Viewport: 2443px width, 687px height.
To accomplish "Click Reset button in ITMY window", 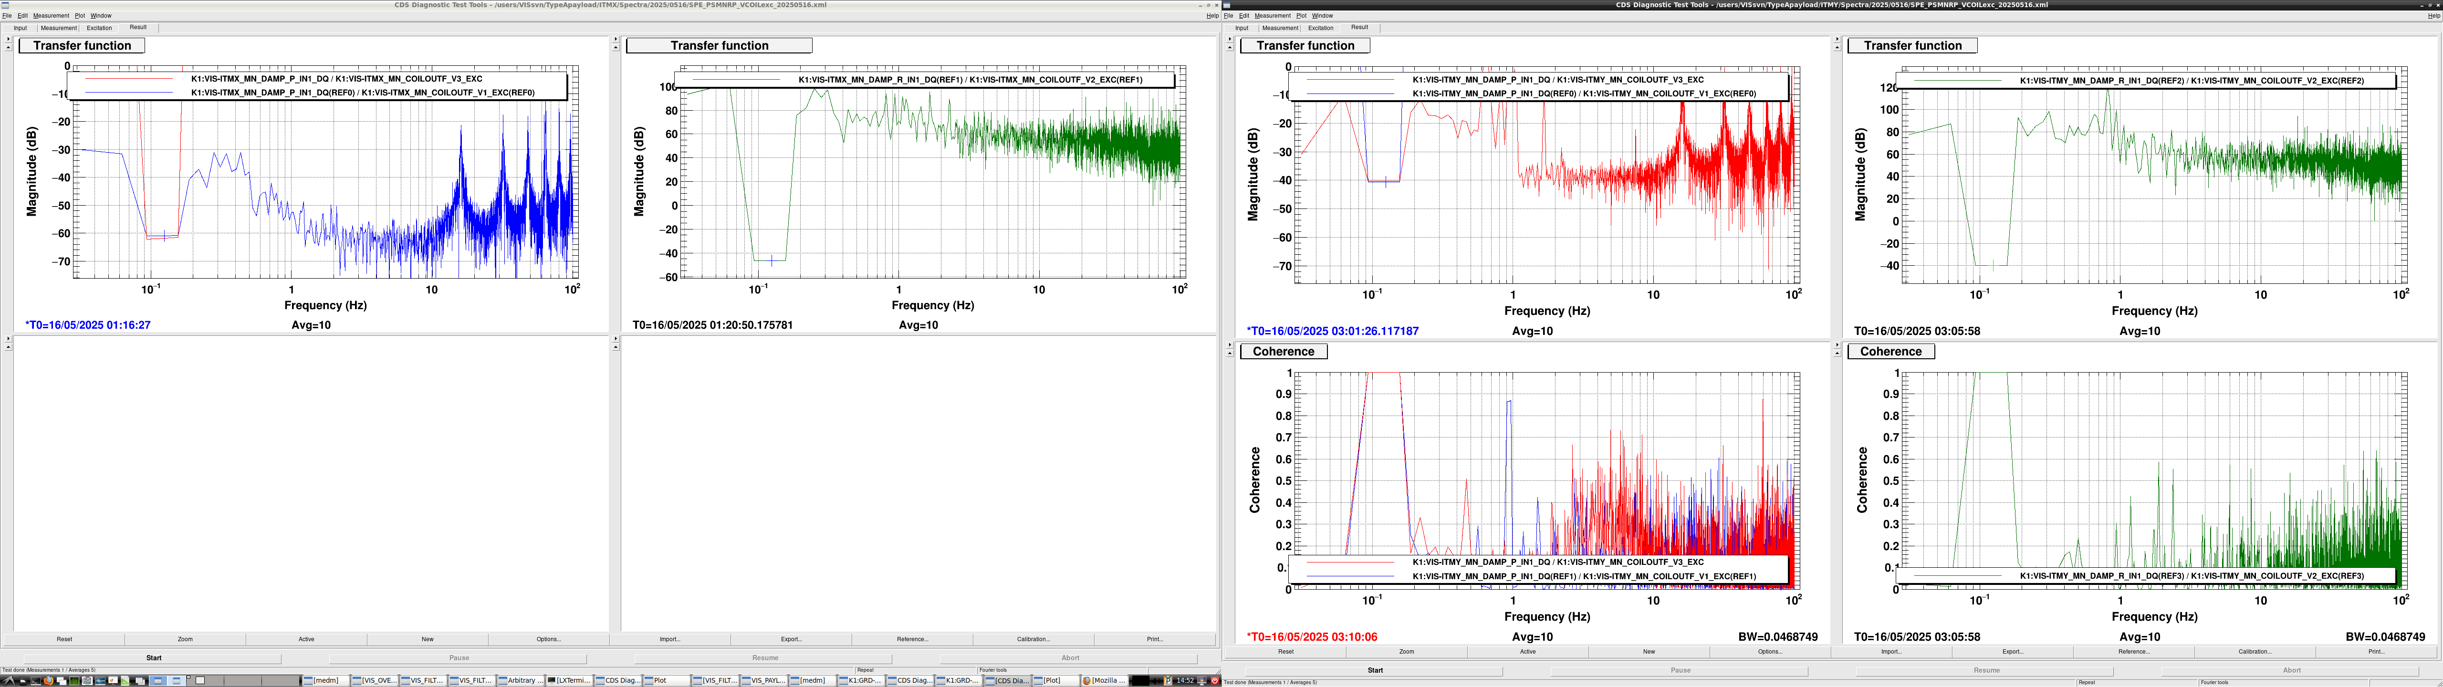I will point(1286,651).
